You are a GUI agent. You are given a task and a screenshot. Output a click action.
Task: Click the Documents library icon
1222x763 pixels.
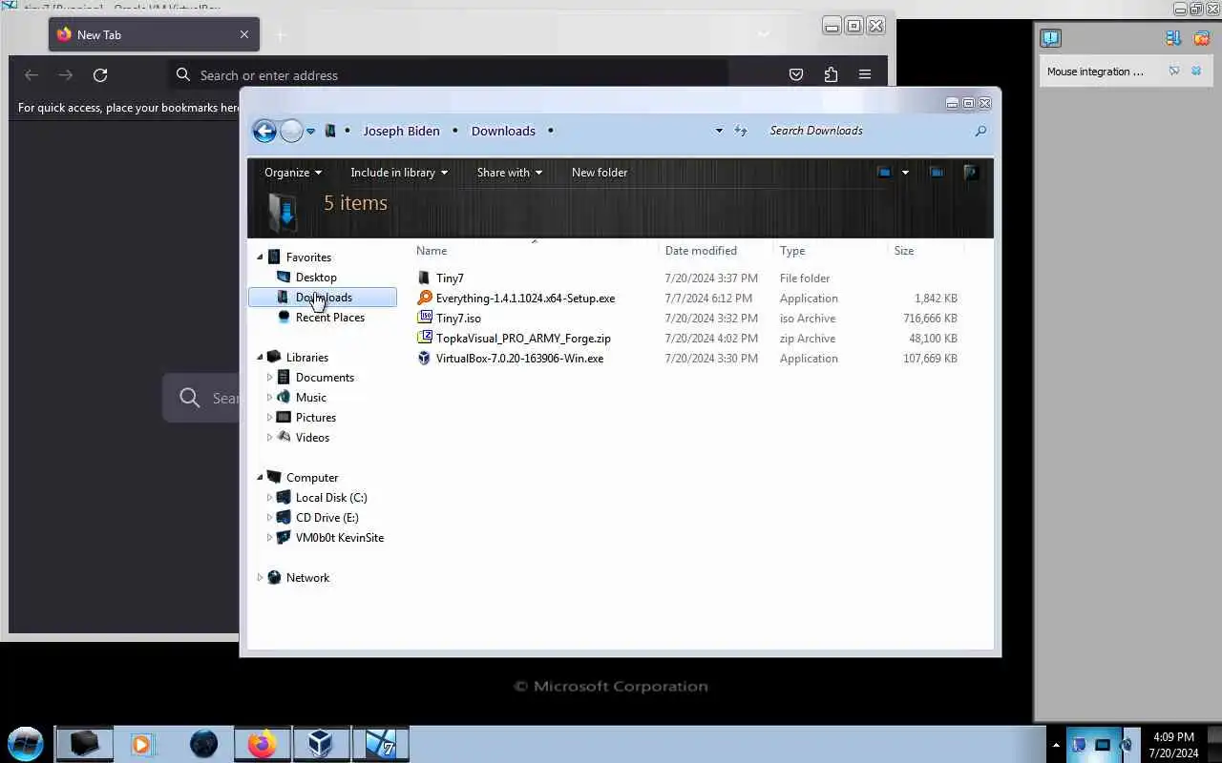pyautogui.click(x=284, y=378)
